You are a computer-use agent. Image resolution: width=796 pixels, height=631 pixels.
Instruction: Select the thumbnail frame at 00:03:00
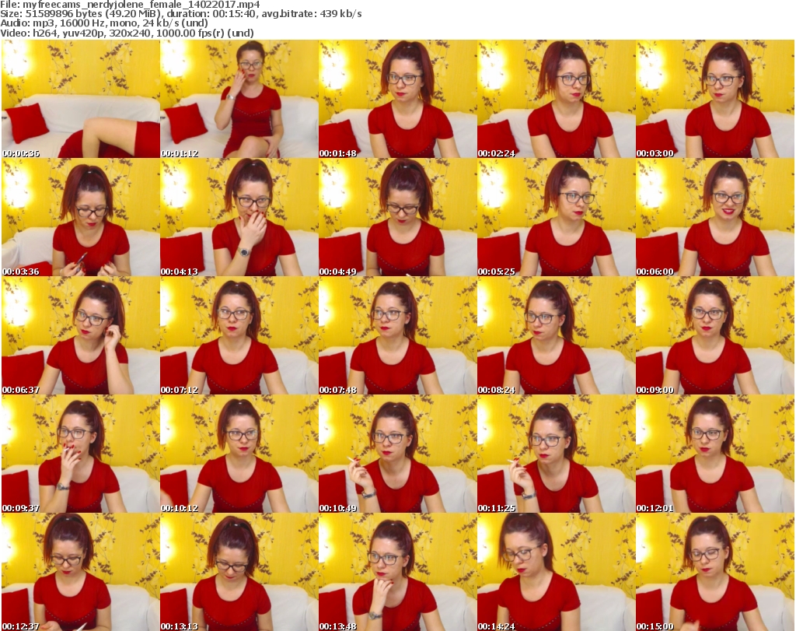[715, 99]
